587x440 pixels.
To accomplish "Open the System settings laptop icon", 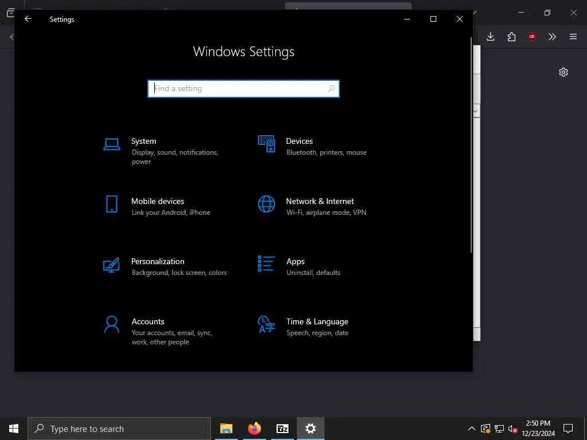I will (112, 144).
